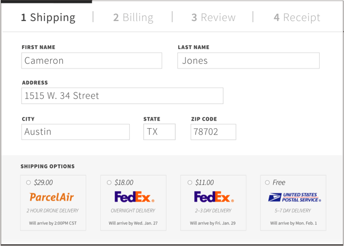This screenshot has width=344, height=250.
Task: Click the Address field with 1515 W. 34 Street
Action: pos(122,96)
